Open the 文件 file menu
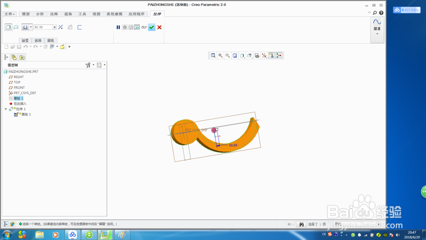The width and height of the screenshot is (426, 240). (9, 14)
